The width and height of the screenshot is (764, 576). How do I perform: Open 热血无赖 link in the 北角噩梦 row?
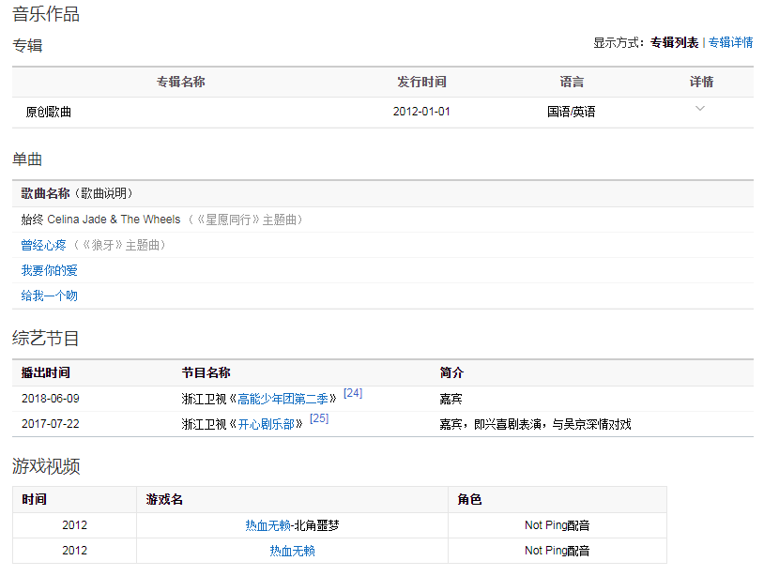click(x=267, y=525)
